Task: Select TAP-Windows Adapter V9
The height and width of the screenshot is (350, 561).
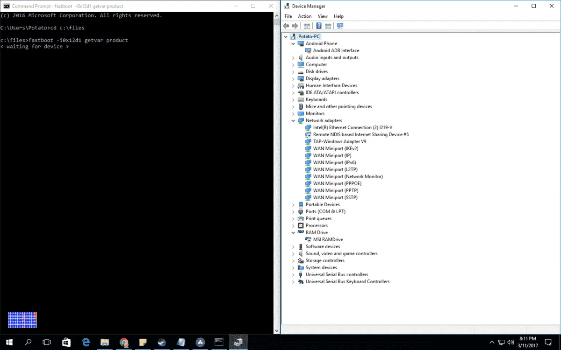Action: (x=339, y=141)
